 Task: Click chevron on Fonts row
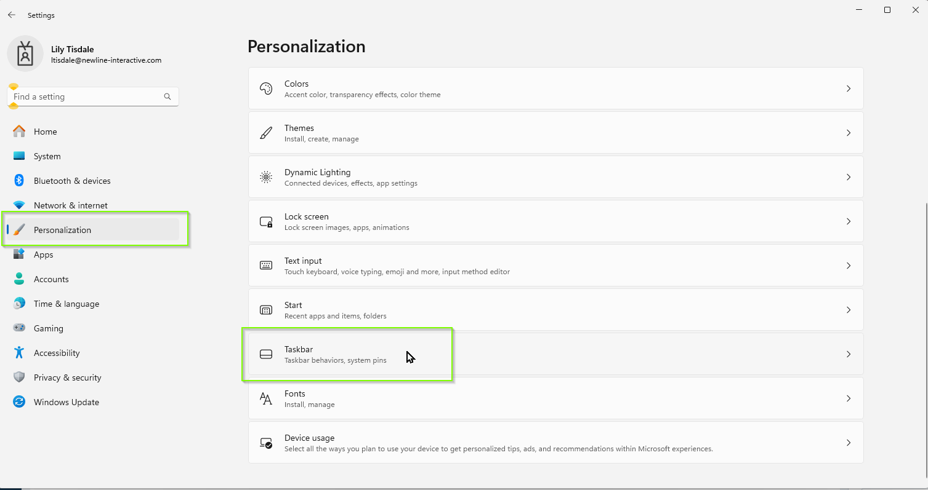point(848,398)
